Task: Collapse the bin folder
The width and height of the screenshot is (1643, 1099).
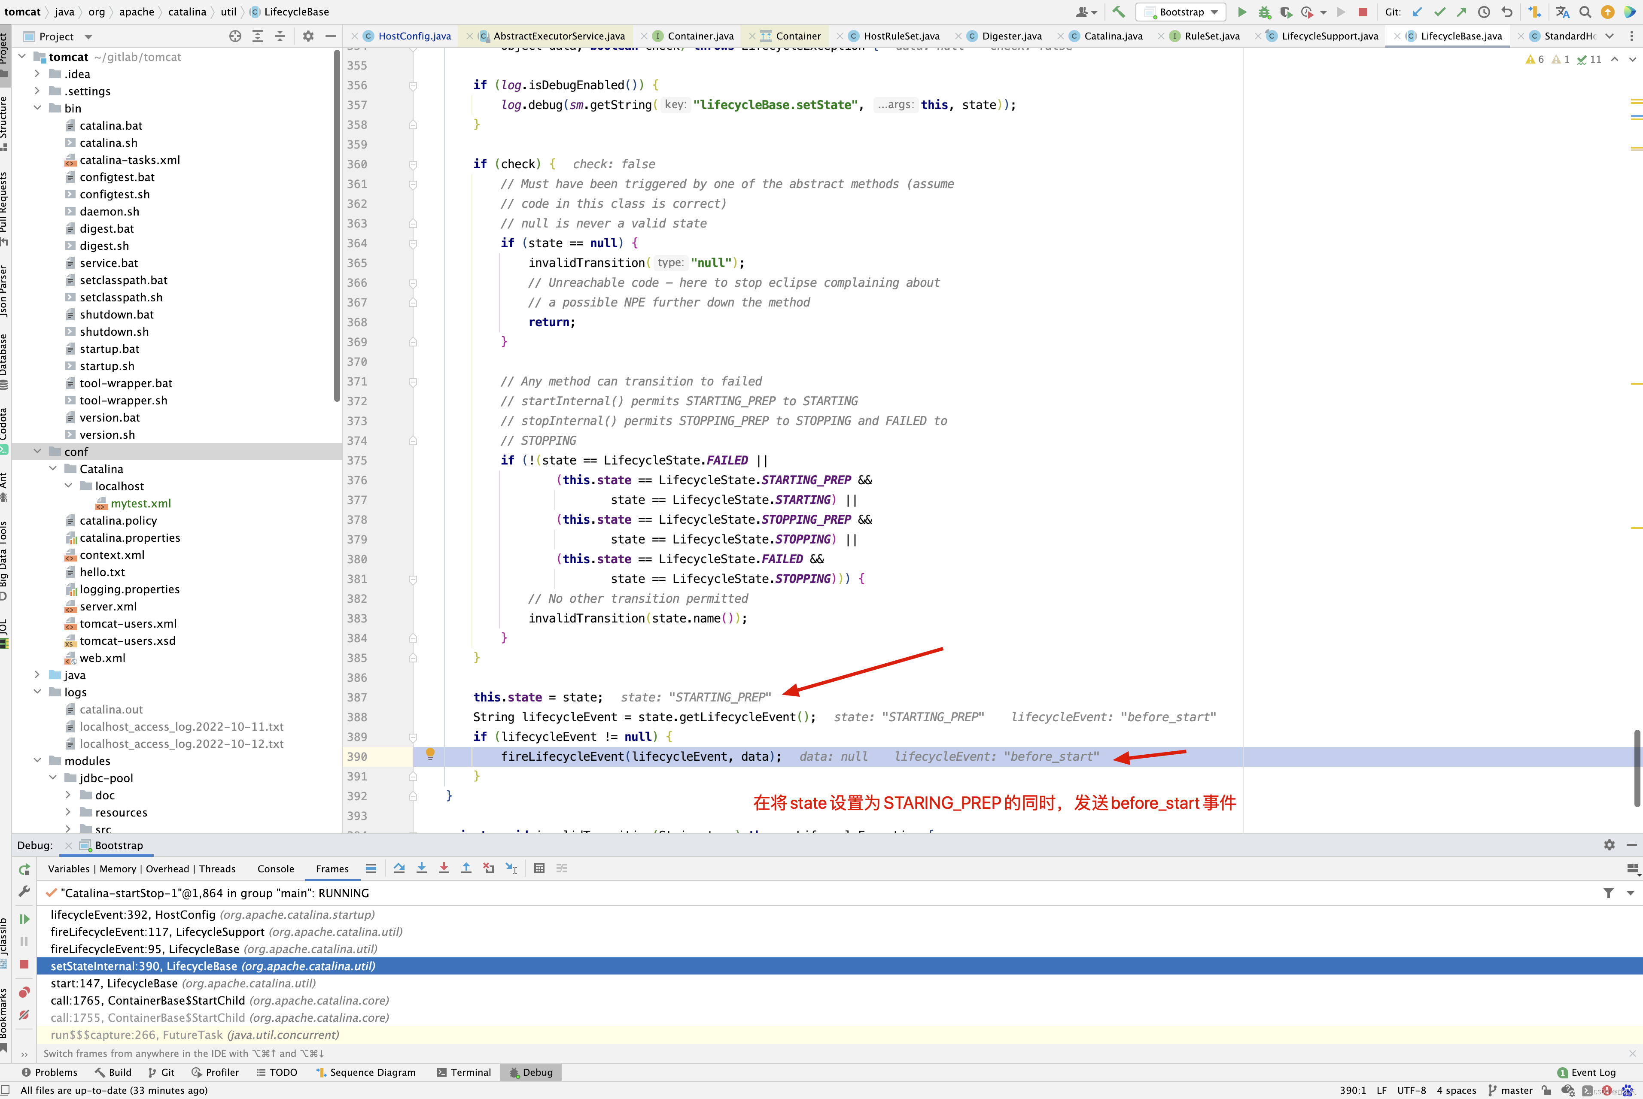Action: pos(38,108)
